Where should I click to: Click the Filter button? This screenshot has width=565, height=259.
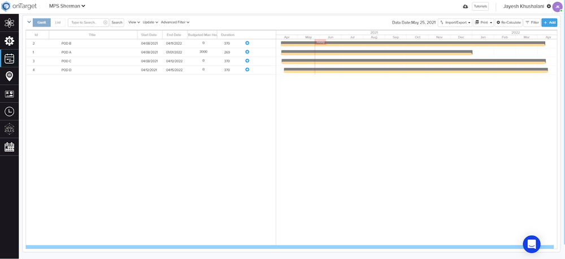(x=532, y=23)
